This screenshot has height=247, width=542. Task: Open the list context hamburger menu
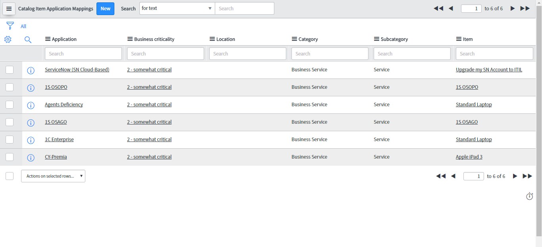[9, 8]
